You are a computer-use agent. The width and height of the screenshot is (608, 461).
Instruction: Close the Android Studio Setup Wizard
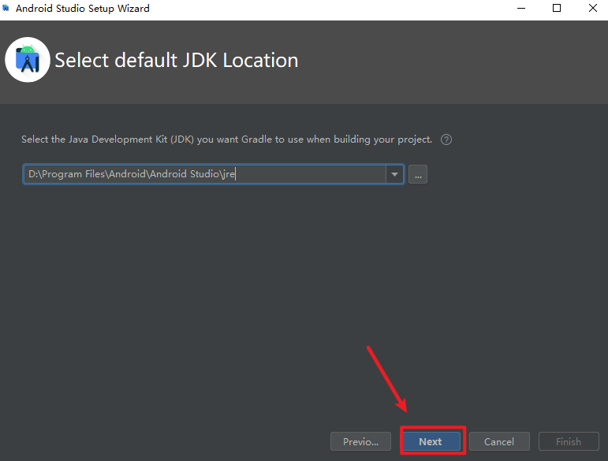pyautogui.click(x=592, y=9)
